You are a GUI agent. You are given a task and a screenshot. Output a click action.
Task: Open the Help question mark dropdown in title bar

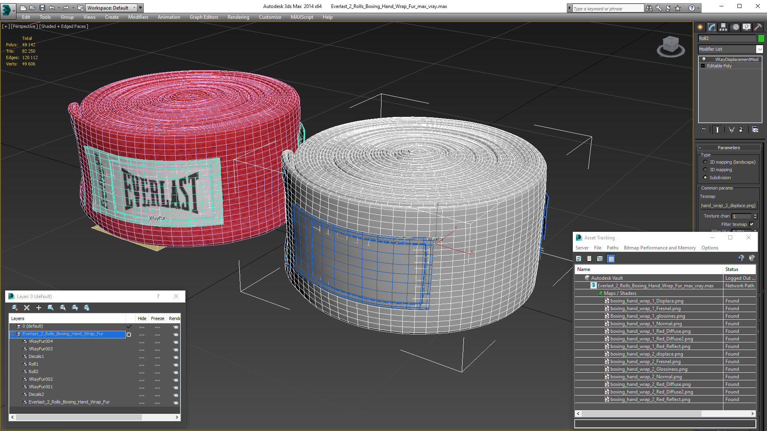pyautogui.click(x=698, y=8)
